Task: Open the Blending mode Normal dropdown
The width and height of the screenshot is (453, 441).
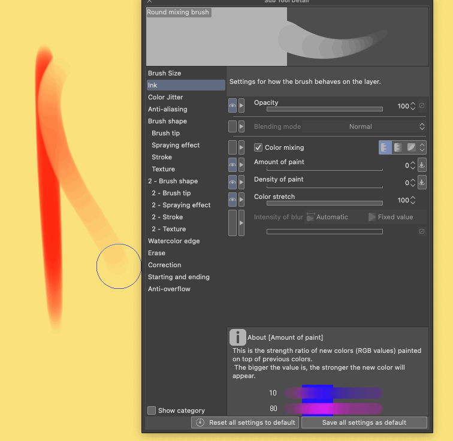Action: tap(364, 126)
